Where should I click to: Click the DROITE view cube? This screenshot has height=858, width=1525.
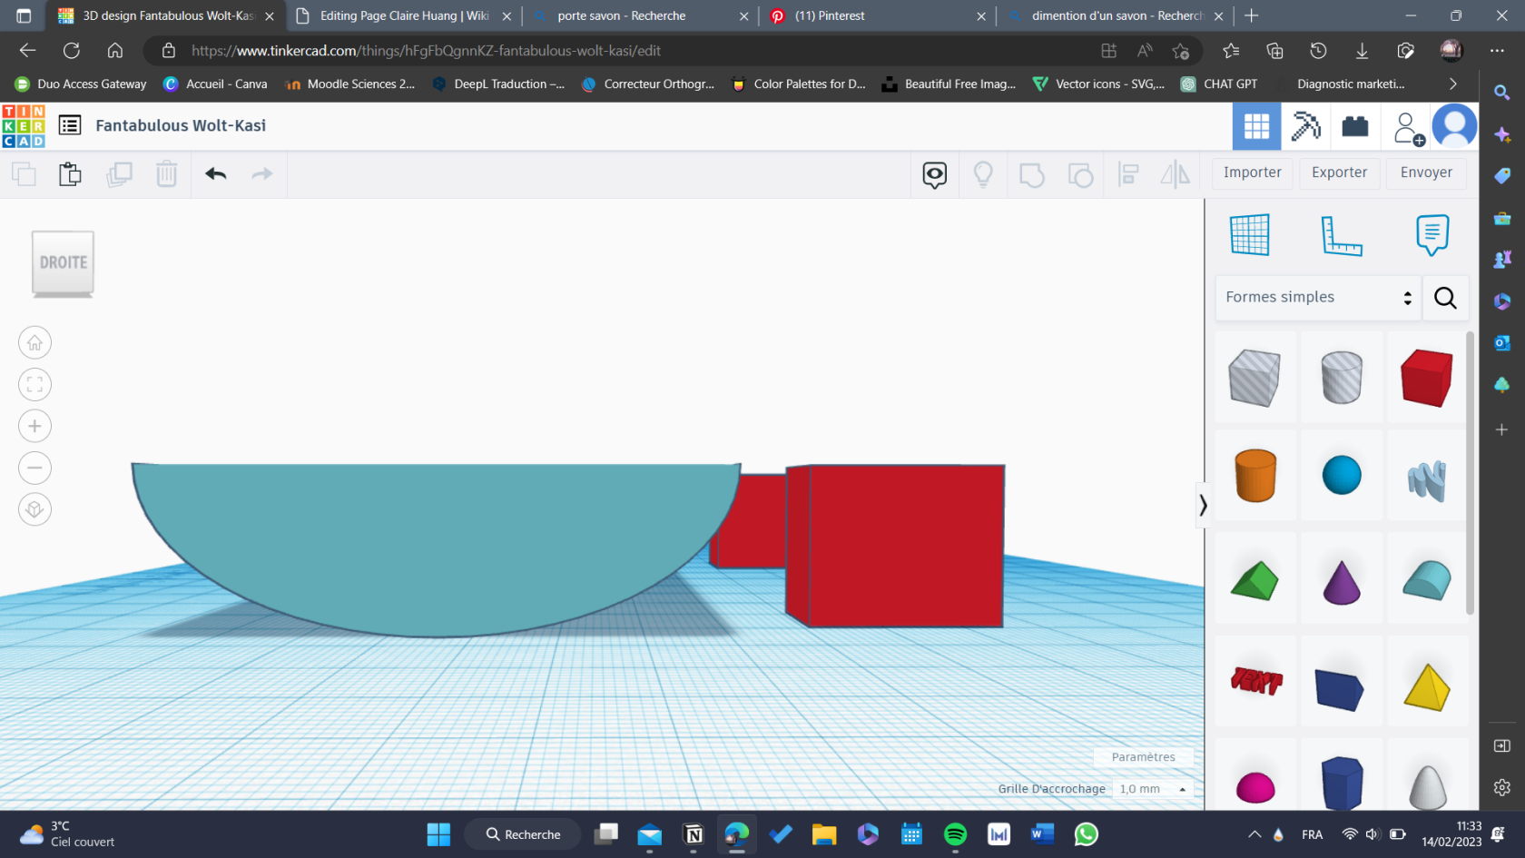(63, 263)
